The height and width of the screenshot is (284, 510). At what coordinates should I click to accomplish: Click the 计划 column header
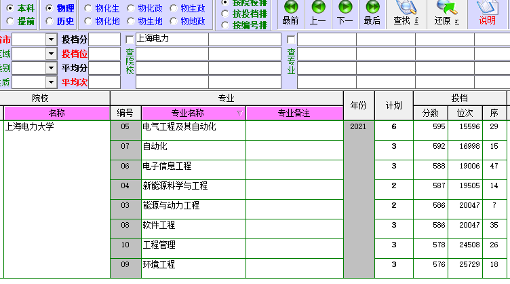[x=393, y=105]
